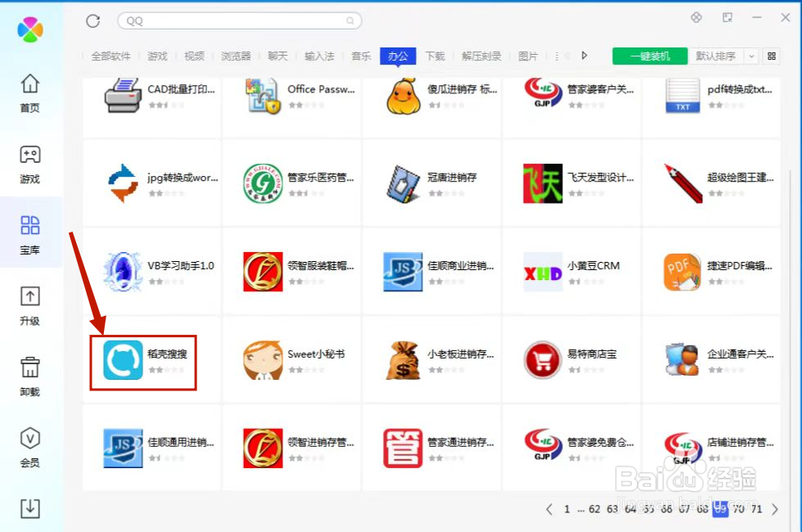802x532 pixels.
Task: Open the 冠唐进销存 notebook icon
Action: pyautogui.click(x=403, y=183)
